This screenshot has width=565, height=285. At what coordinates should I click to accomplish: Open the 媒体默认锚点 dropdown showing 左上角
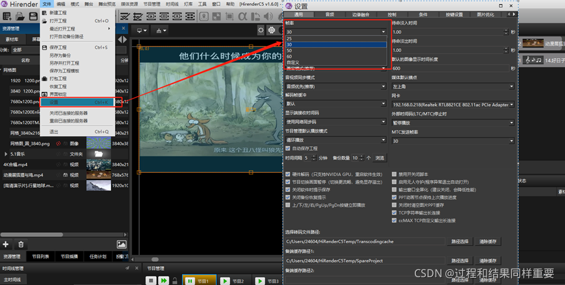pyautogui.click(x=453, y=86)
